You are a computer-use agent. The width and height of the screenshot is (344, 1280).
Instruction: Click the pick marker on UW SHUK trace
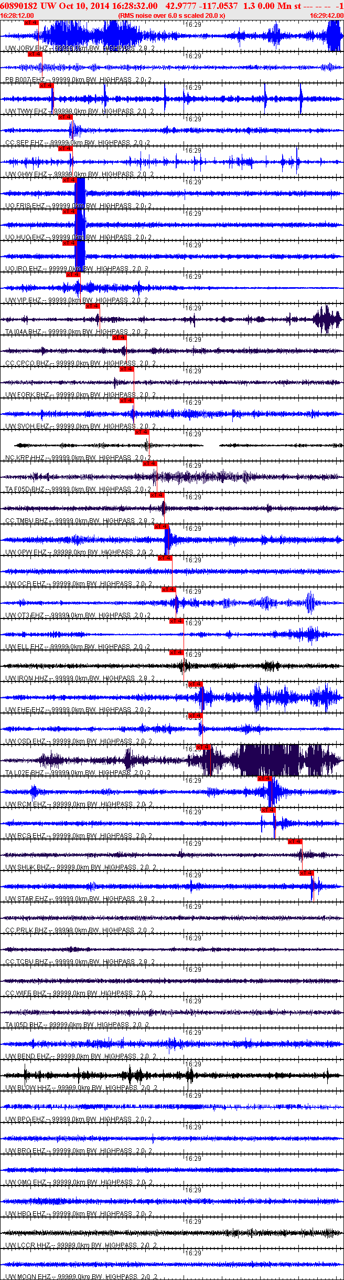[295, 842]
